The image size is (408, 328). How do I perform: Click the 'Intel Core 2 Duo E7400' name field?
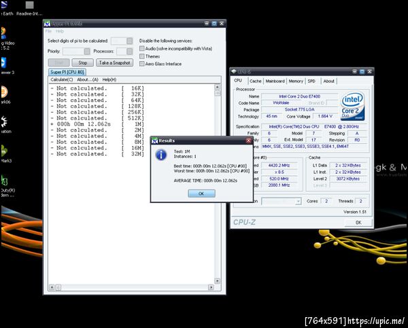click(299, 96)
